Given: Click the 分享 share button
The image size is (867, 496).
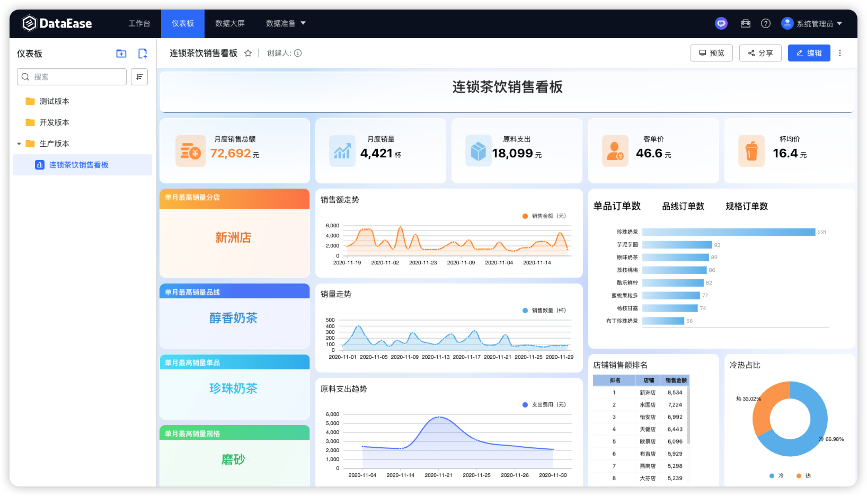Looking at the screenshot, I should (x=760, y=53).
